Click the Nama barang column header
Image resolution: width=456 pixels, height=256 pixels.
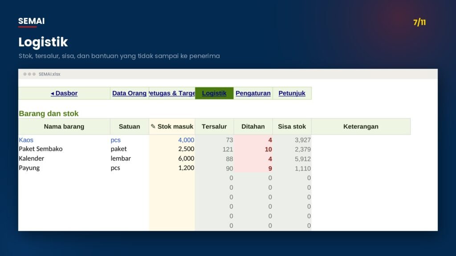point(64,126)
